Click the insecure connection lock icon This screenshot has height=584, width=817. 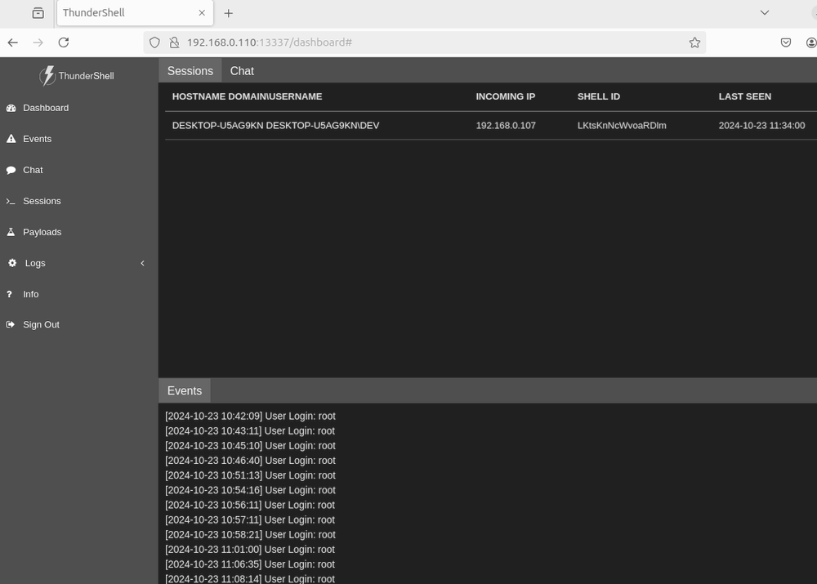coord(175,42)
